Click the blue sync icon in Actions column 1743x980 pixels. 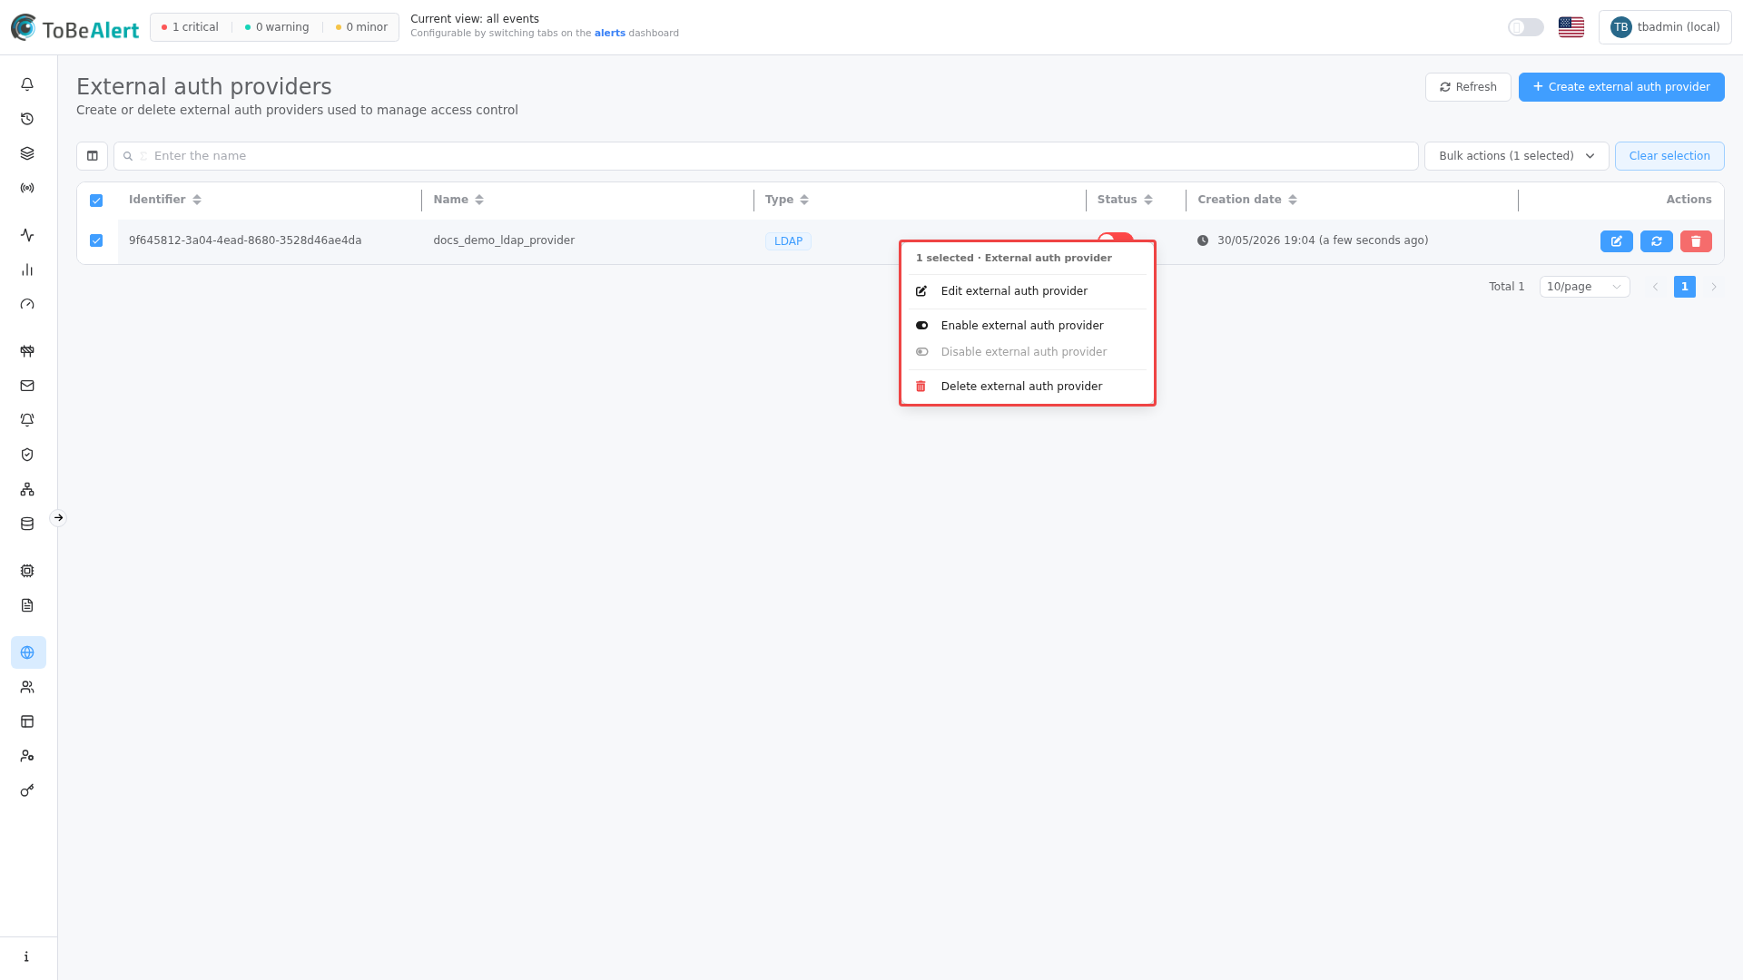coord(1656,241)
